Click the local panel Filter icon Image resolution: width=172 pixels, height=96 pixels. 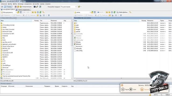(21, 13)
